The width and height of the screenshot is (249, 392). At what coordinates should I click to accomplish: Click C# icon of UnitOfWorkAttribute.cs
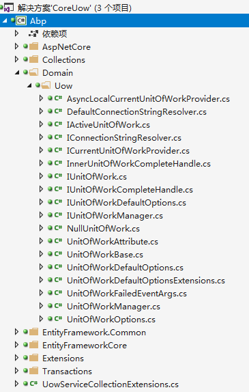point(58,241)
